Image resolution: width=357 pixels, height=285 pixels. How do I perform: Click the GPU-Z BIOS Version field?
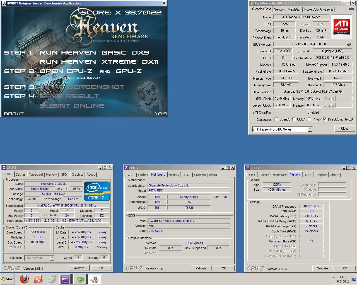point(309,44)
